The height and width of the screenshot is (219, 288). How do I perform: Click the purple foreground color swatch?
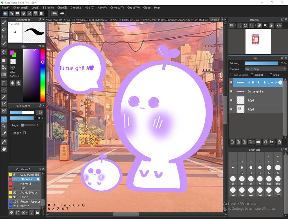(12, 53)
